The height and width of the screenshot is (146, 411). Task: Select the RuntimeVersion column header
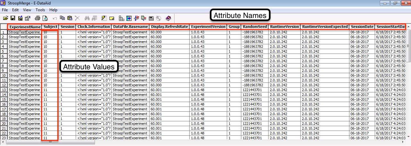click(284, 27)
